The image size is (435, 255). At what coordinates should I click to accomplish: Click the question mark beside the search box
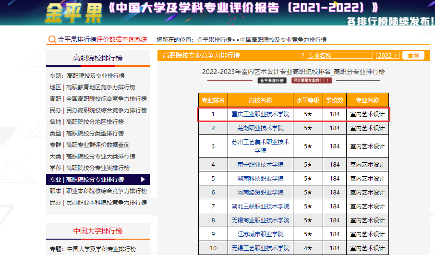click(x=302, y=56)
